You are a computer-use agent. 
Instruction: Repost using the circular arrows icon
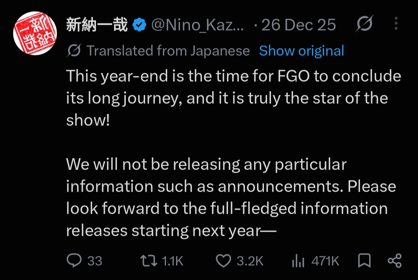pos(149,261)
